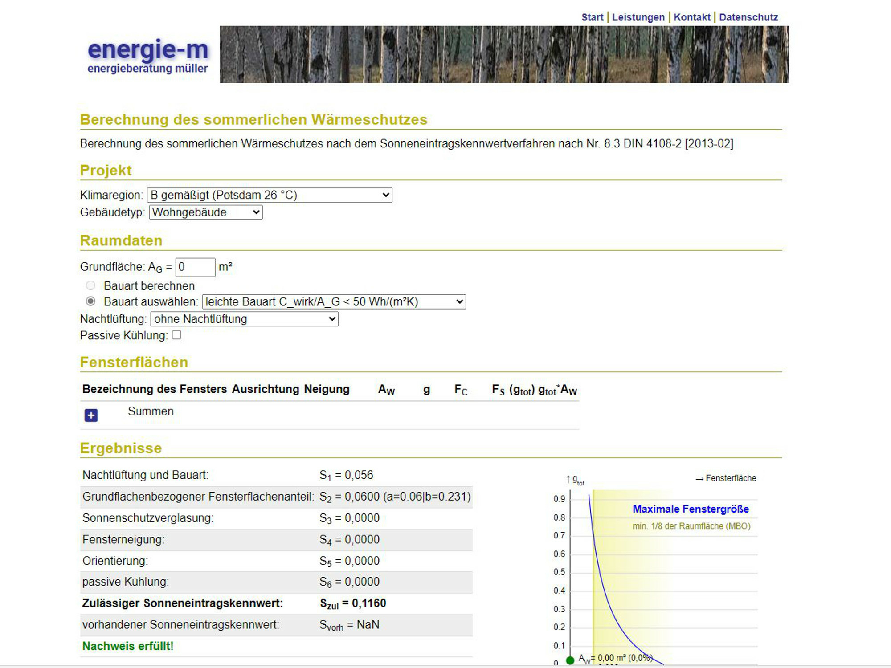The height and width of the screenshot is (668, 891).
Task: Open the Datenschutz link
Action: (748, 17)
